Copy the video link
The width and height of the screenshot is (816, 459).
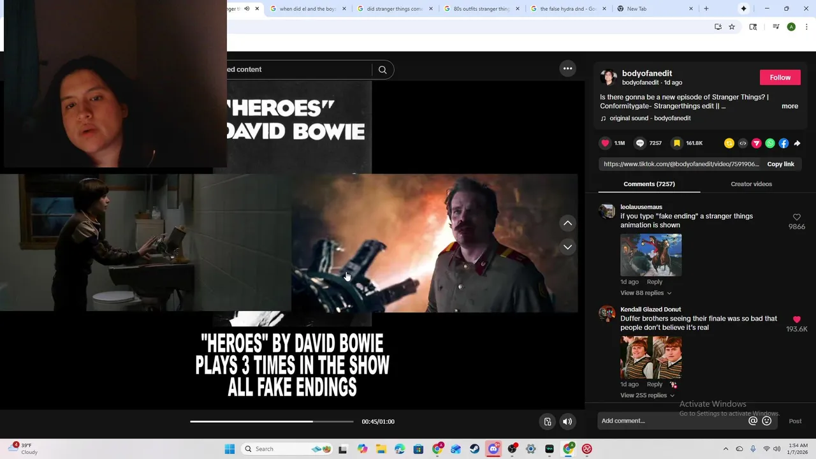point(780,164)
